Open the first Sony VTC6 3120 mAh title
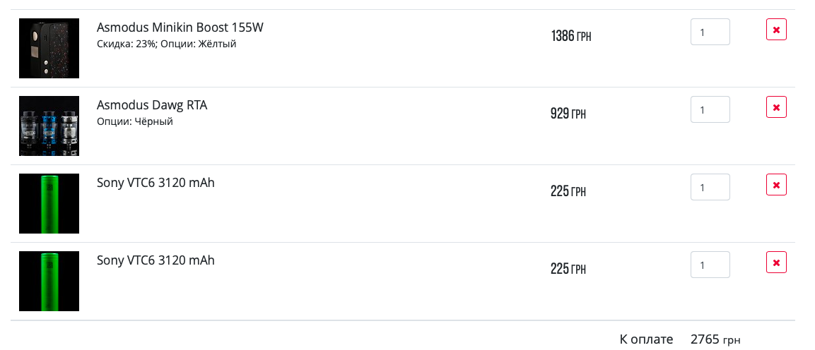 (x=156, y=183)
